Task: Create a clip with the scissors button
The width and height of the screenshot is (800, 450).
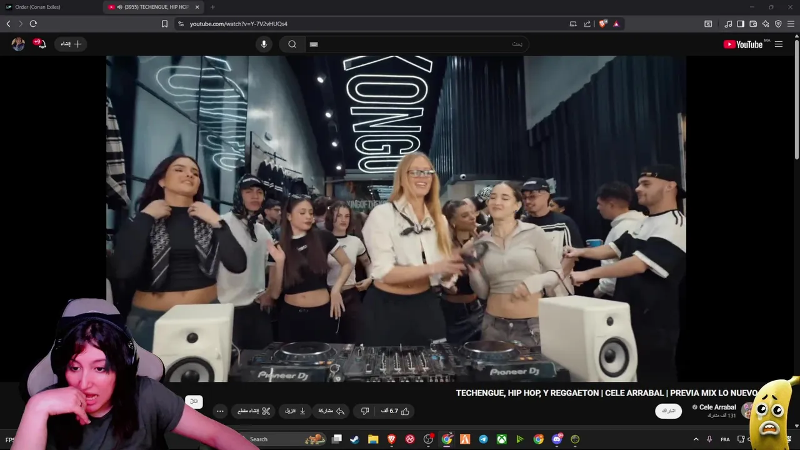Action: (x=254, y=411)
